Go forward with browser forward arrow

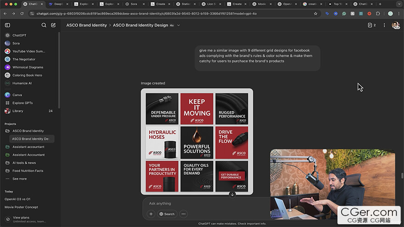pyautogui.click(x=14, y=14)
